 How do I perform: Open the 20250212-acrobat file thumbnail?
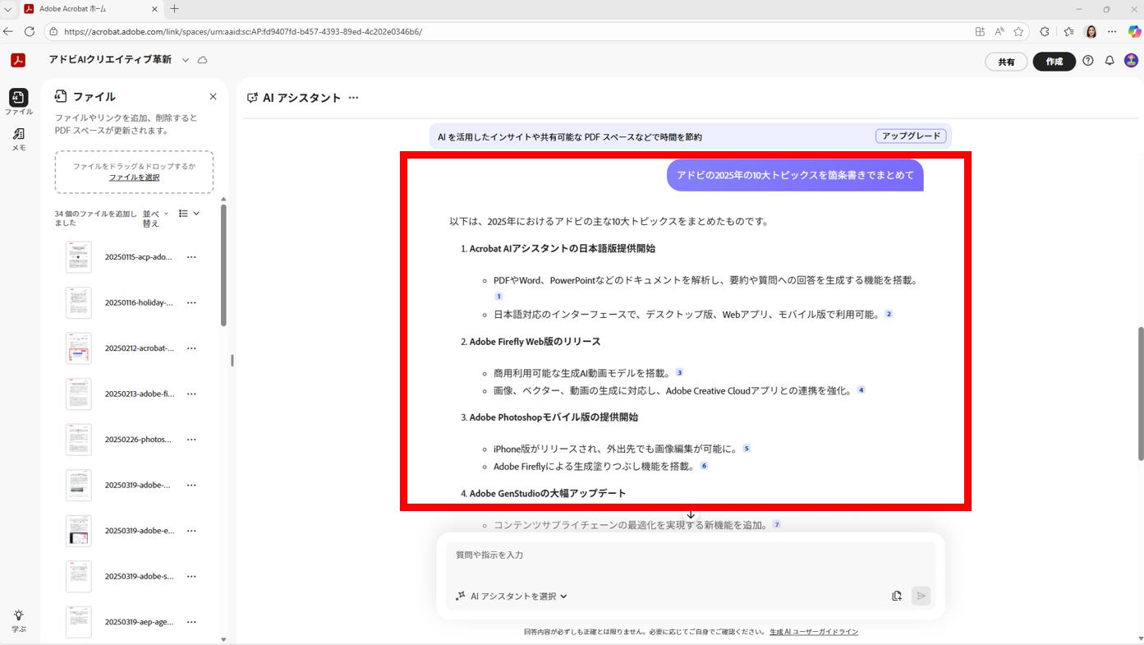click(x=79, y=348)
